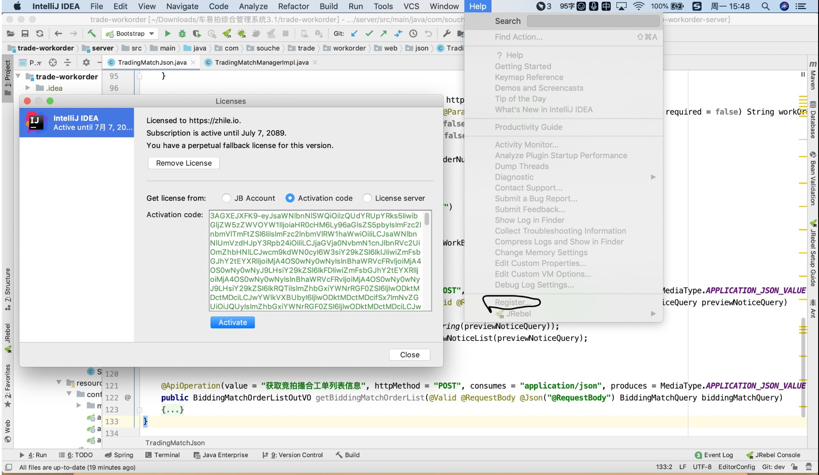Open the Bootstrap run configuration dropdown

(129, 34)
